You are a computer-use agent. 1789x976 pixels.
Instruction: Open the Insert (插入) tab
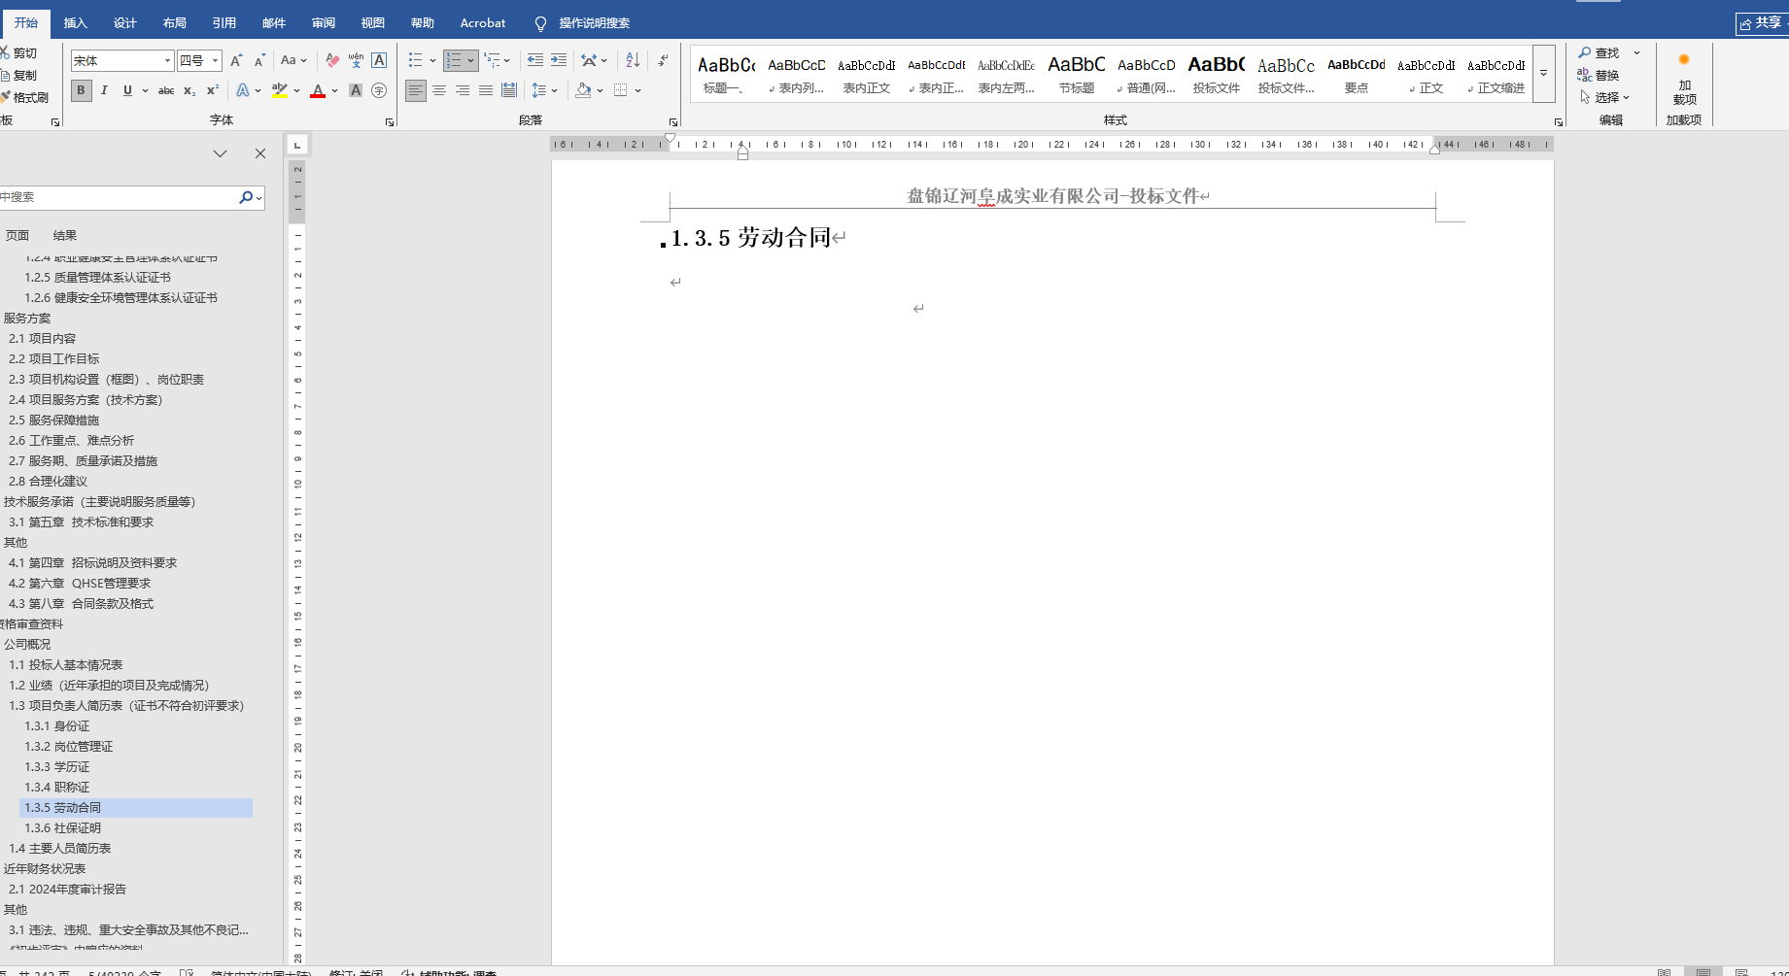[x=75, y=23]
